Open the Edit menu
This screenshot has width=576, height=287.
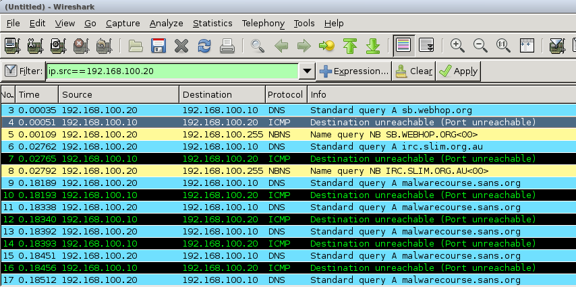38,24
